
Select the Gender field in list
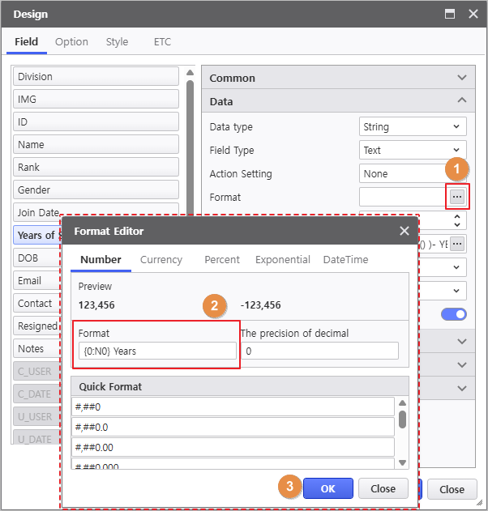click(96, 190)
